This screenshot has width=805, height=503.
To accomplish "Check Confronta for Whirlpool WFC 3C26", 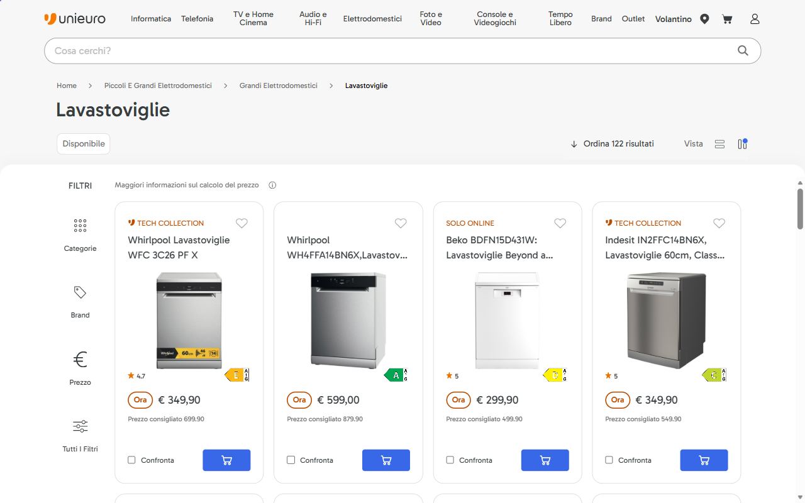I will (131, 460).
